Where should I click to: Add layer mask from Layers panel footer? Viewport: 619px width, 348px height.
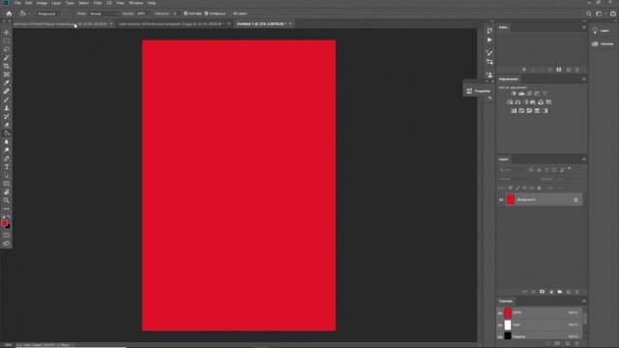click(x=542, y=292)
